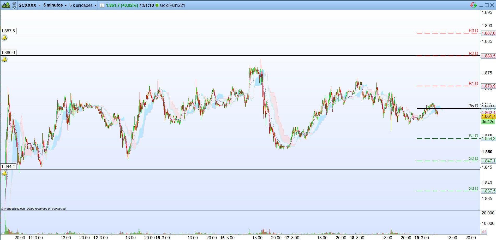Select the 1.887,5 alert price label
Image resolution: width=496 pixels, height=240 pixels.
point(8,31)
